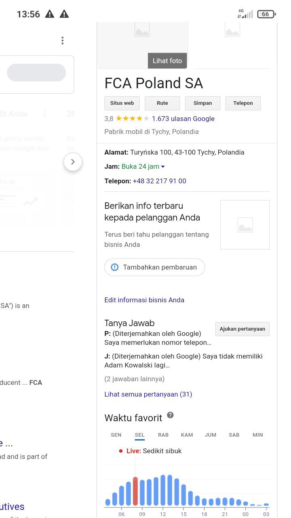Viewport: 291px width, 518px height.
Task: Click the red live bar in the chart
Action: 135,491
